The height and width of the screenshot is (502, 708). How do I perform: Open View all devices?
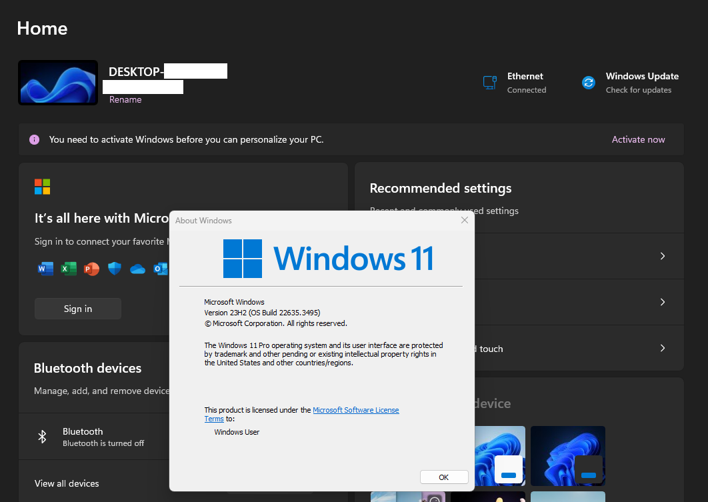point(67,483)
